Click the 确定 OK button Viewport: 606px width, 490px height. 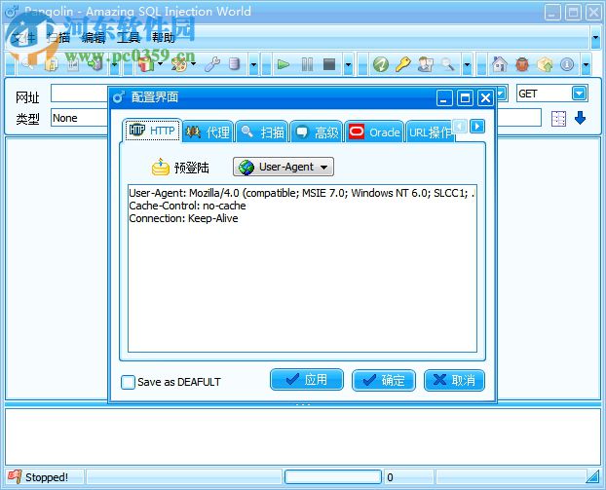[384, 380]
